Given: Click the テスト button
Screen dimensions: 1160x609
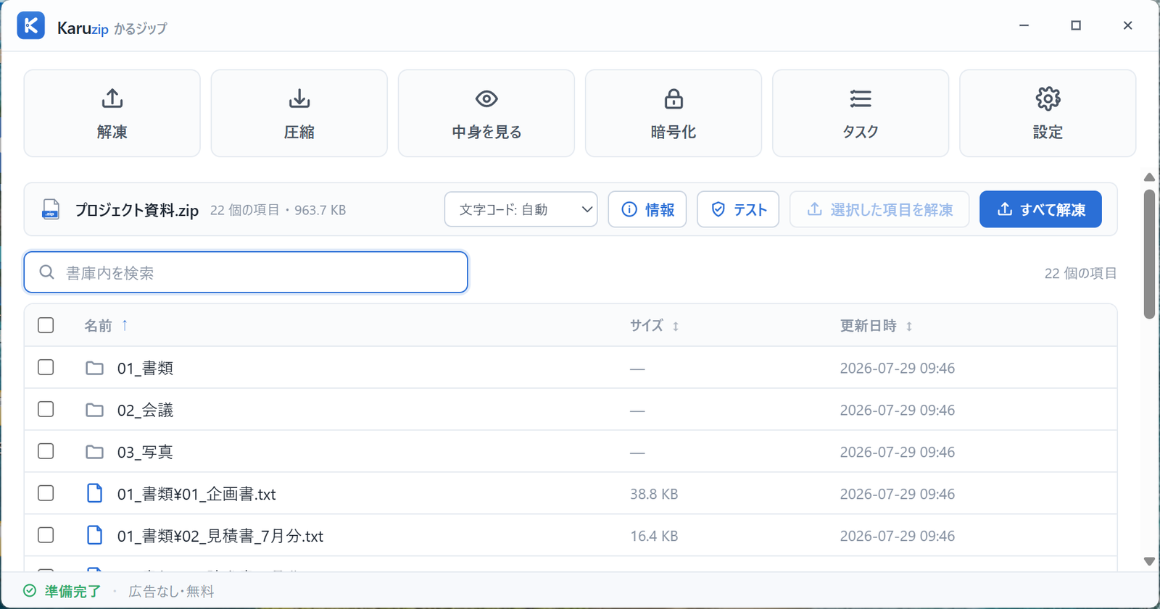Looking at the screenshot, I should point(738,209).
